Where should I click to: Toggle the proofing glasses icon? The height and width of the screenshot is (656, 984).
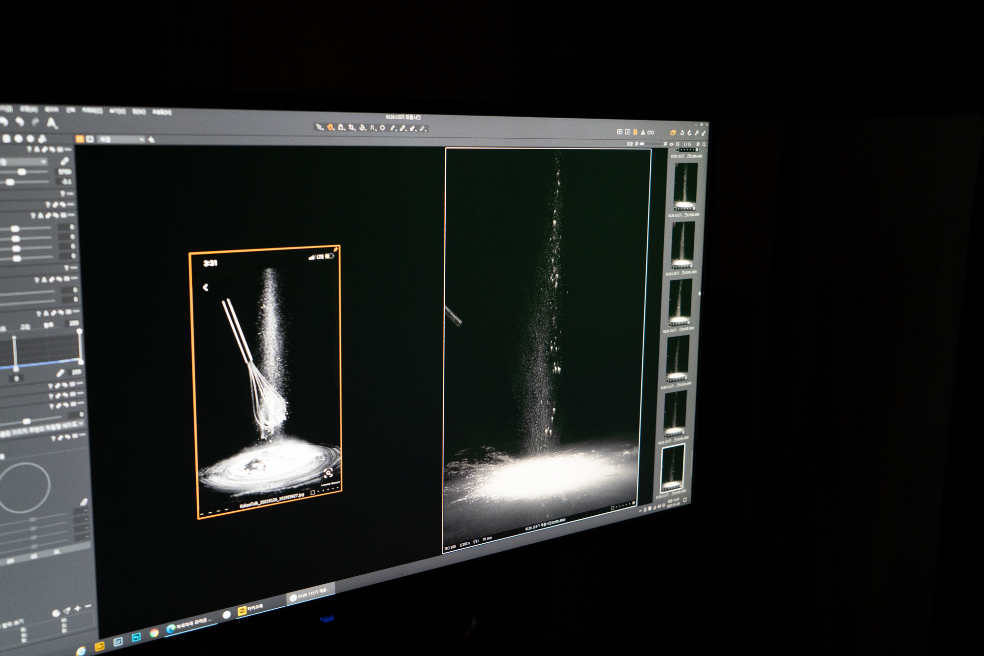pyautogui.click(x=650, y=132)
